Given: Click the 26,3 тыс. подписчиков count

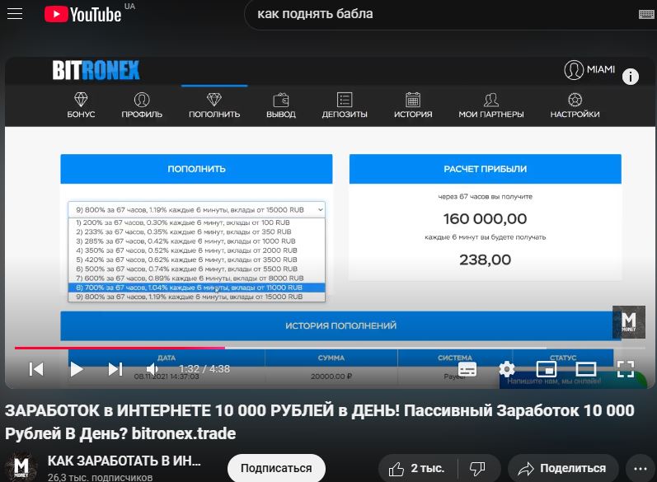Looking at the screenshot, I should point(100,477).
